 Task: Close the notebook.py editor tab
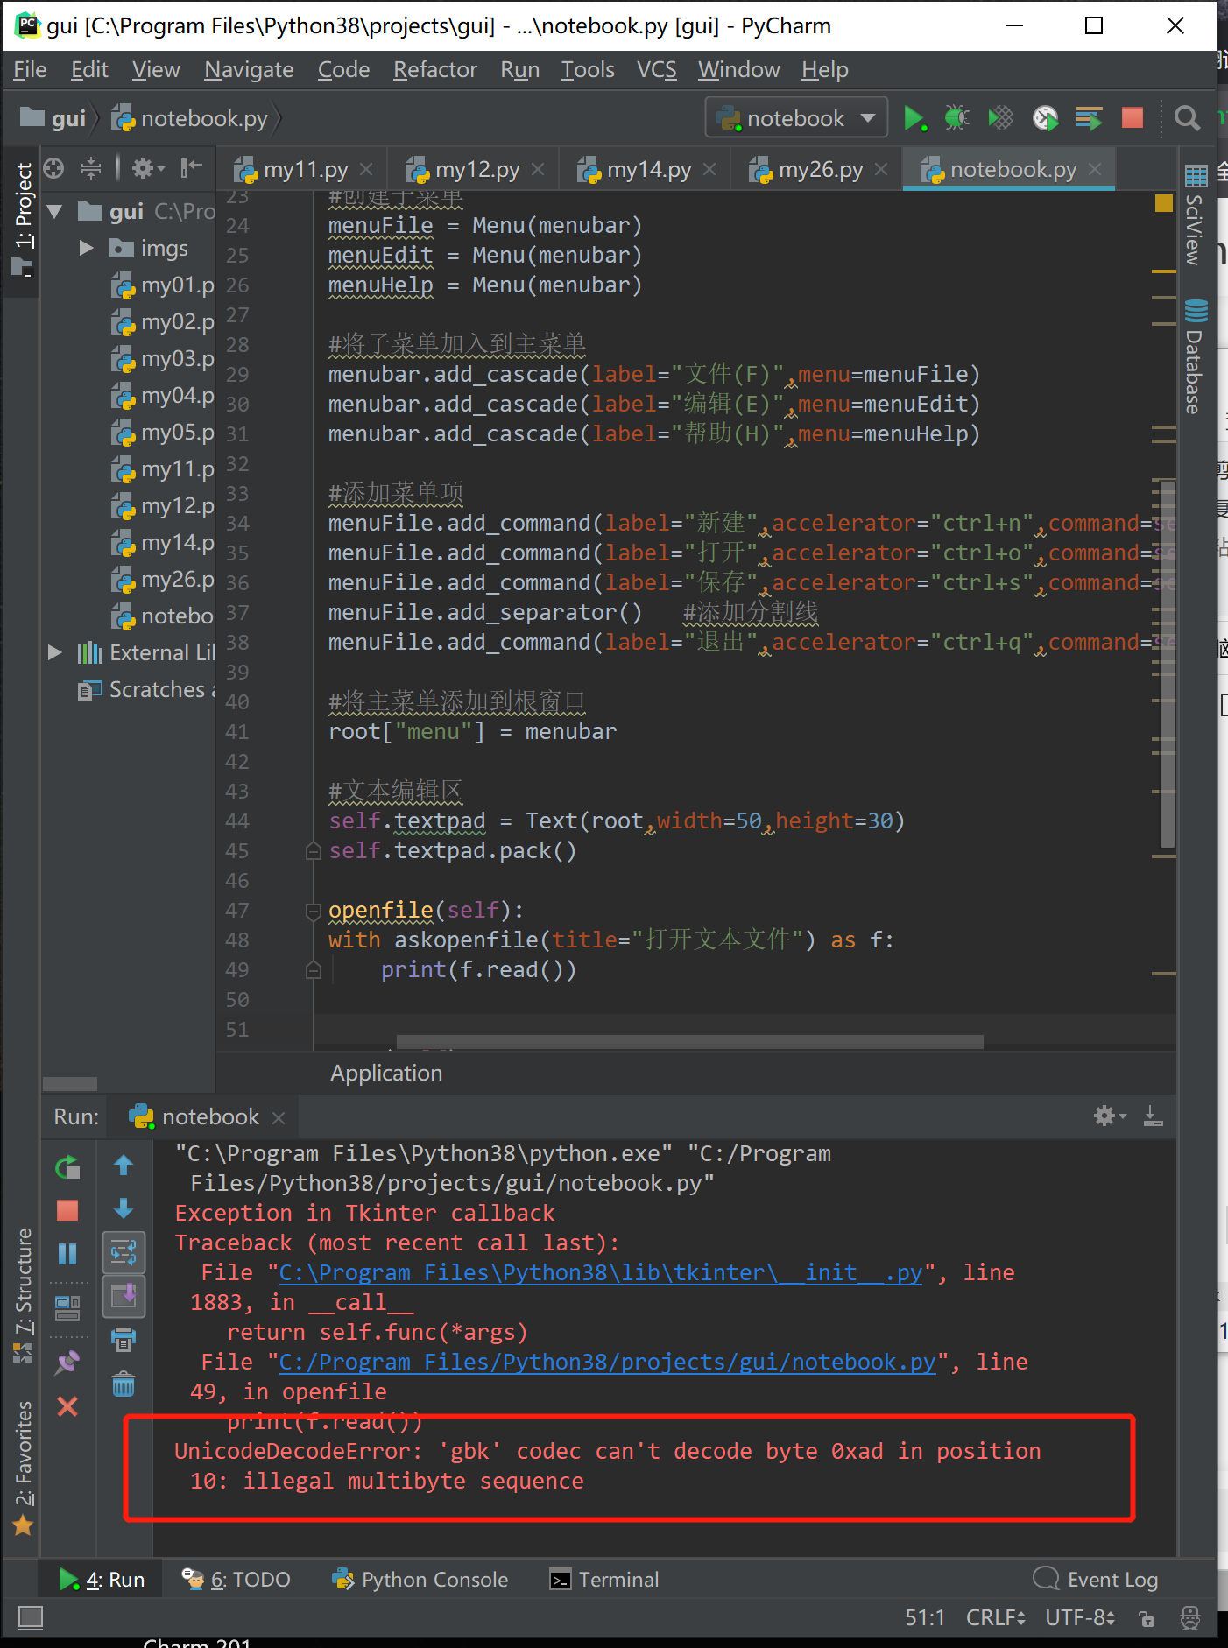(x=1095, y=169)
